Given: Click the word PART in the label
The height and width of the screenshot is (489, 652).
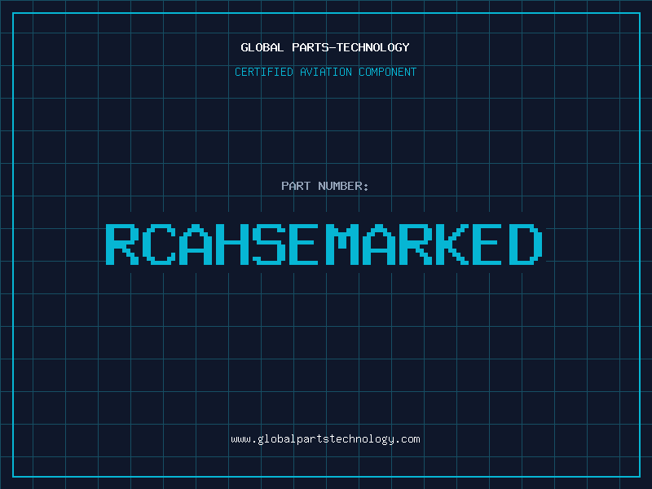Looking at the screenshot, I should (296, 186).
